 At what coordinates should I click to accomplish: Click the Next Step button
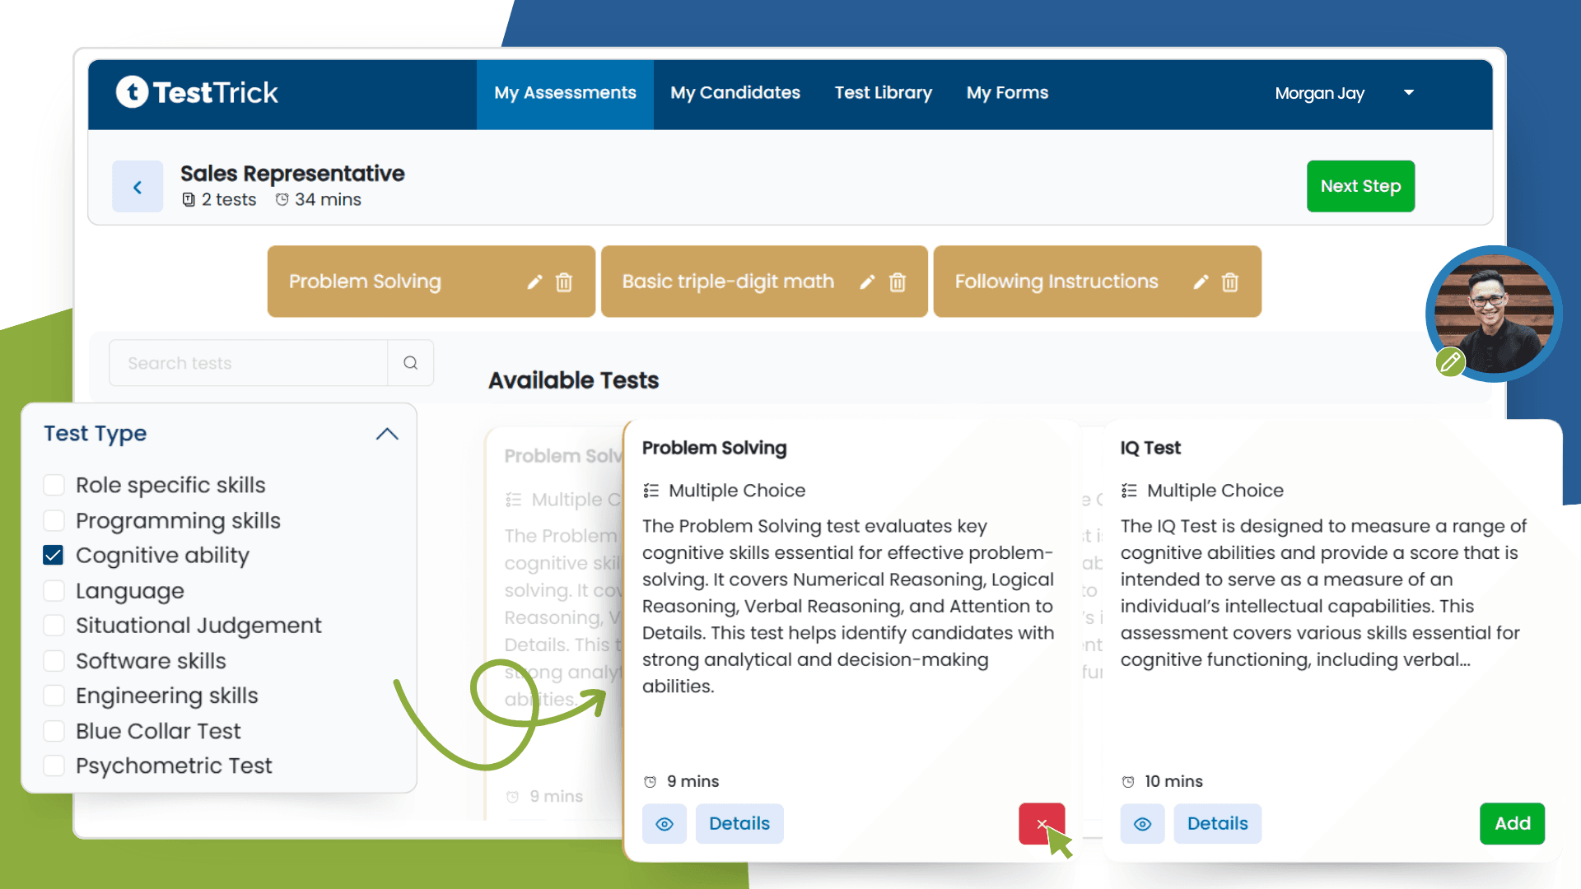(x=1360, y=186)
